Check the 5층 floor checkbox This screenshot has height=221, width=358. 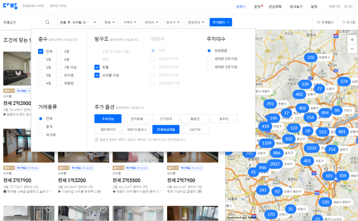59,51
